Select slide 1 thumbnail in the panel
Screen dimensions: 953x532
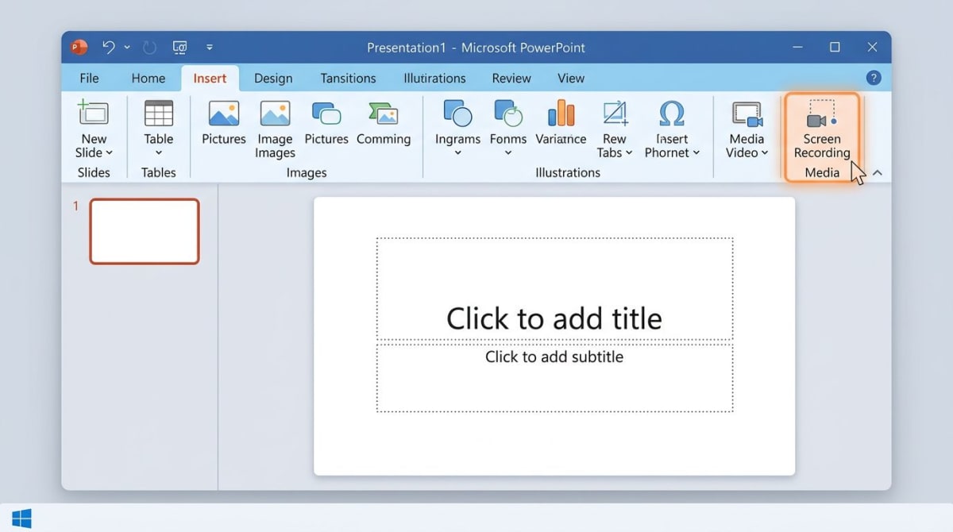(145, 231)
